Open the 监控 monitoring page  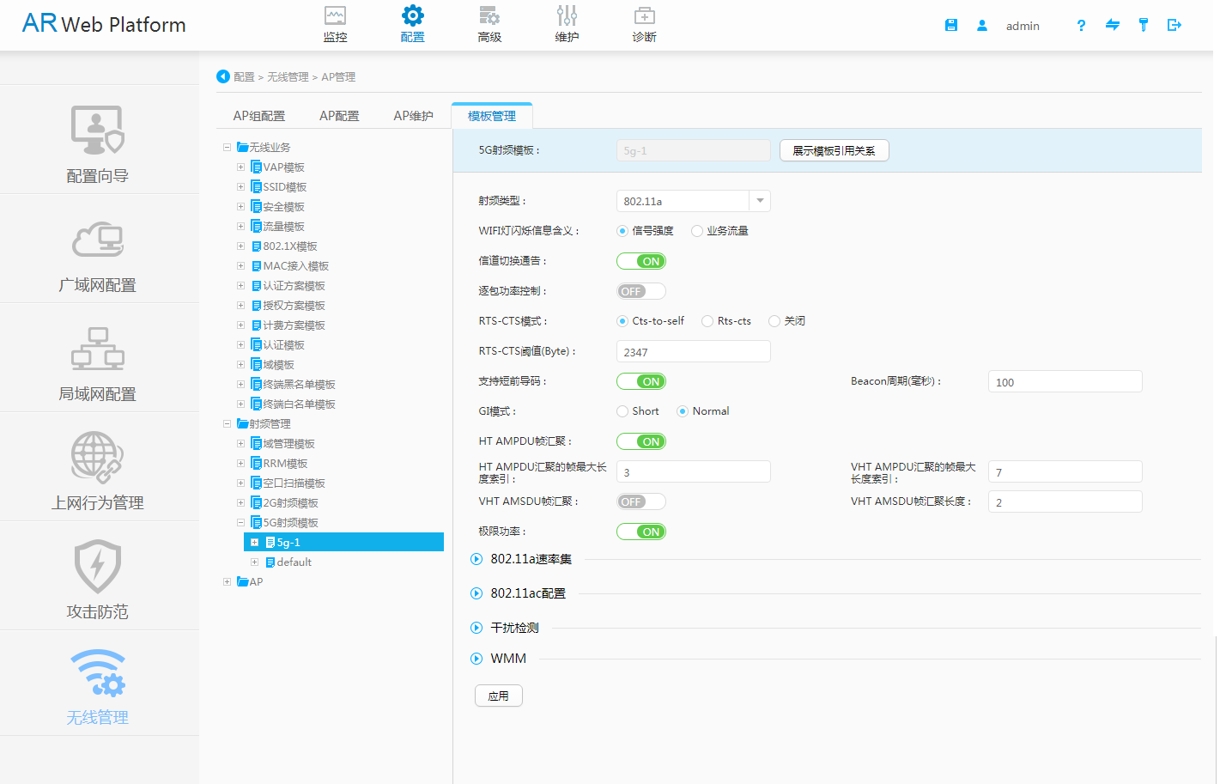coord(334,23)
